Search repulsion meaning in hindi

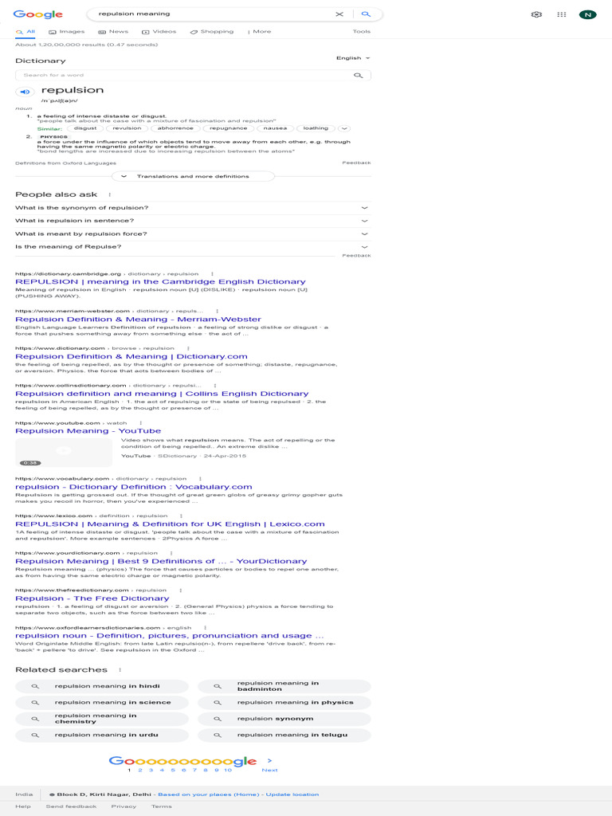[102, 686]
